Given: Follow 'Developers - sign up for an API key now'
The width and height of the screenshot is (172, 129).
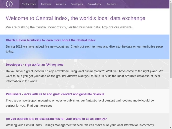Looking at the screenshot, I should [35, 65].
